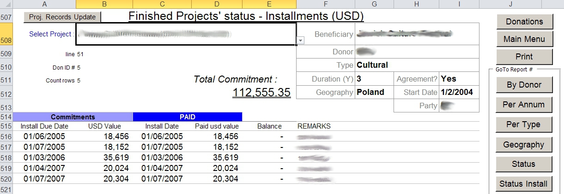This screenshot has height=194, width=564.
Task: Select the blue PAID header cell
Action: 187,117
